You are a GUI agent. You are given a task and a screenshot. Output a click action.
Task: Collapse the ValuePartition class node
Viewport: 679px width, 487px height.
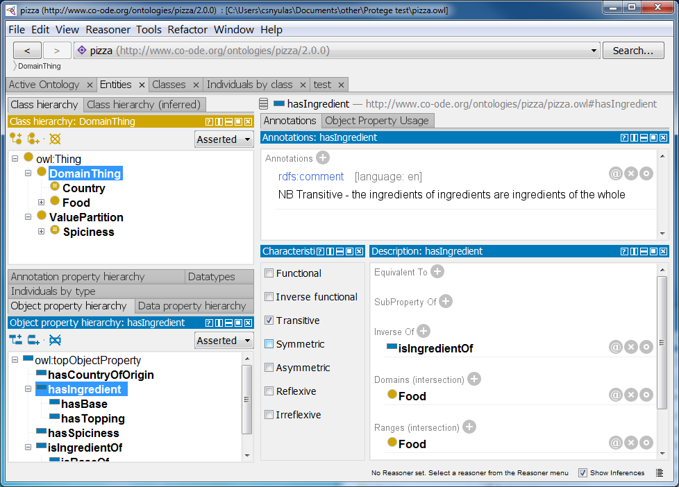28,216
